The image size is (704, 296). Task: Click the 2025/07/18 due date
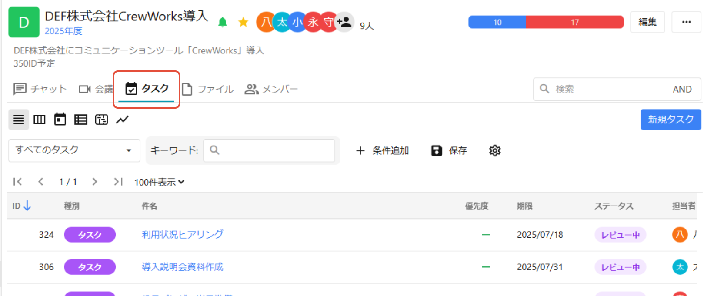coord(540,235)
